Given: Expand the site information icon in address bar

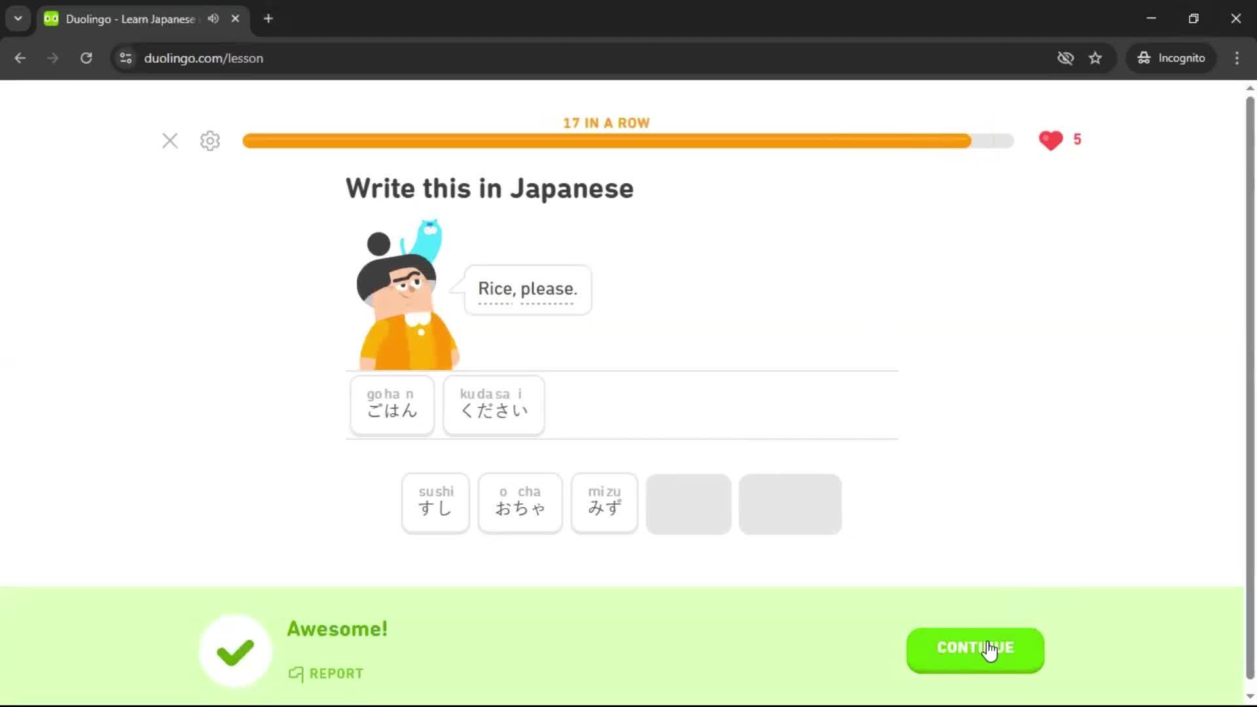Looking at the screenshot, I should point(125,58).
